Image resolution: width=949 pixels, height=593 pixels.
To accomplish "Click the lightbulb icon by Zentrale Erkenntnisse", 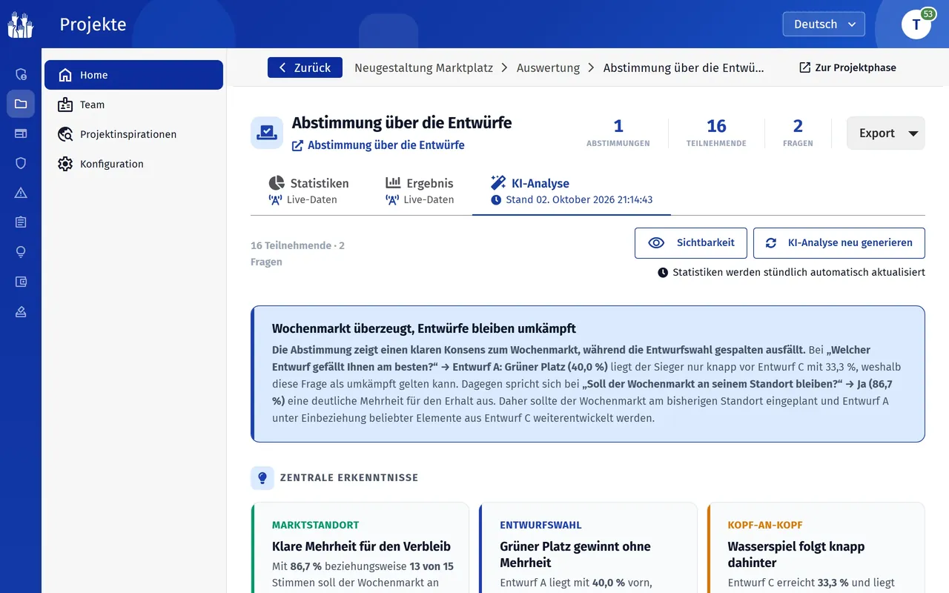I will tap(262, 478).
